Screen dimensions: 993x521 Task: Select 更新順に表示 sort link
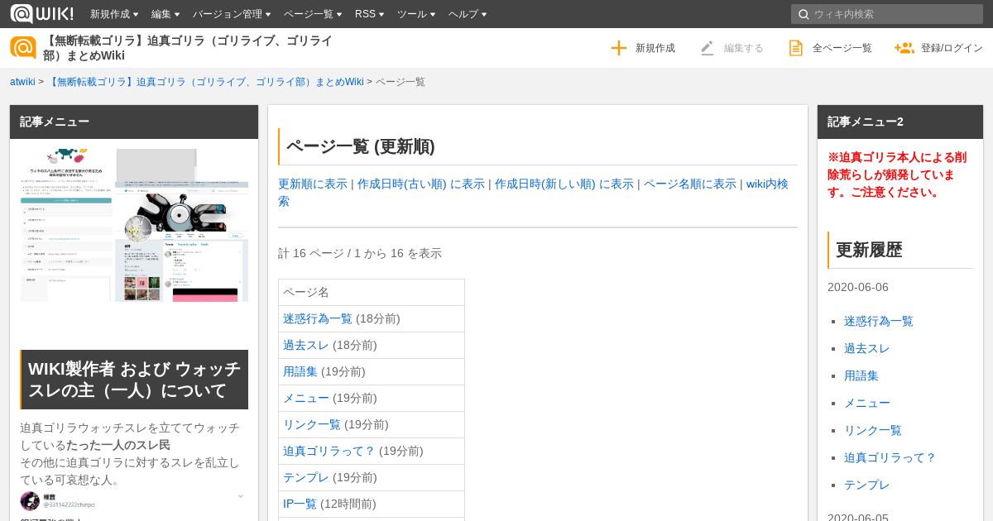click(313, 184)
